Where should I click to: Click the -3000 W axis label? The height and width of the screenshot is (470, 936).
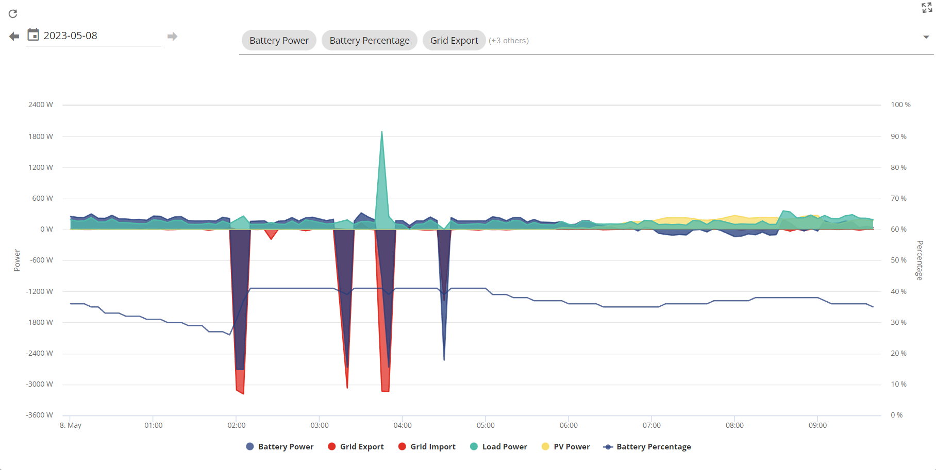tap(40, 384)
